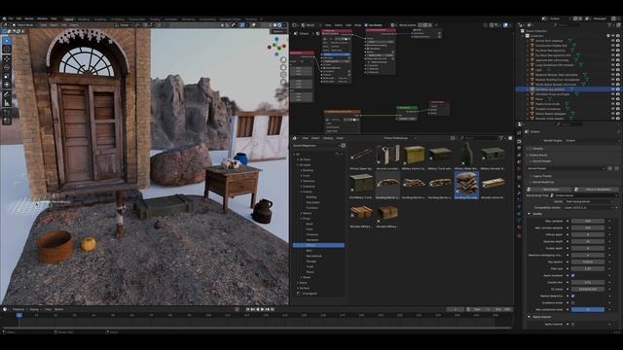
Task: Click the timeline playhead at current frame
Action: pyautogui.click(x=19, y=315)
